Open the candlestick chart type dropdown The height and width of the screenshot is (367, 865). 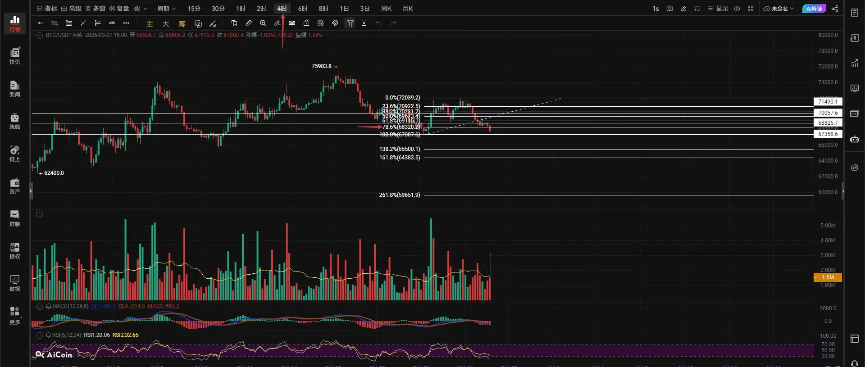tap(141, 9)
